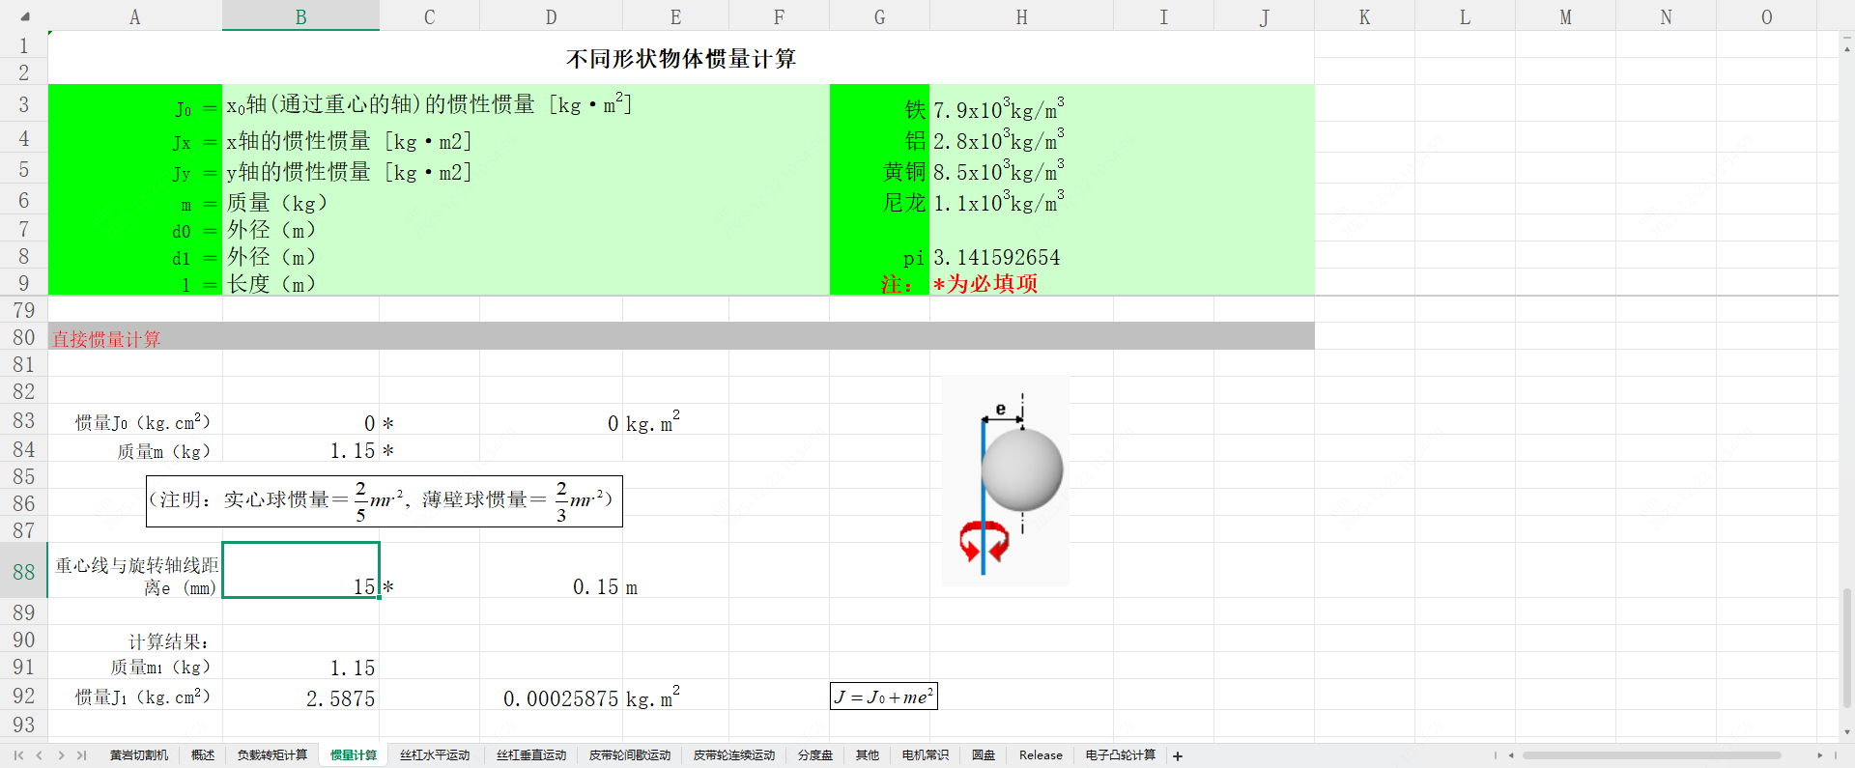Select the row 92 header

[x=24, y=697]
